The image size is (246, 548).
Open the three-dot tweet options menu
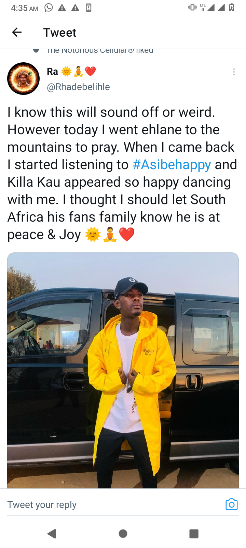coord(234,72)
